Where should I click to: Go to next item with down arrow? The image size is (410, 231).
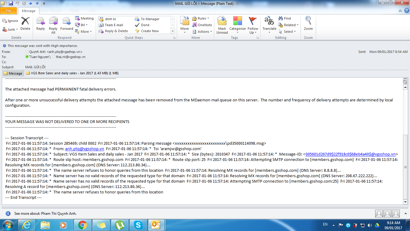(x=37, y=3)
